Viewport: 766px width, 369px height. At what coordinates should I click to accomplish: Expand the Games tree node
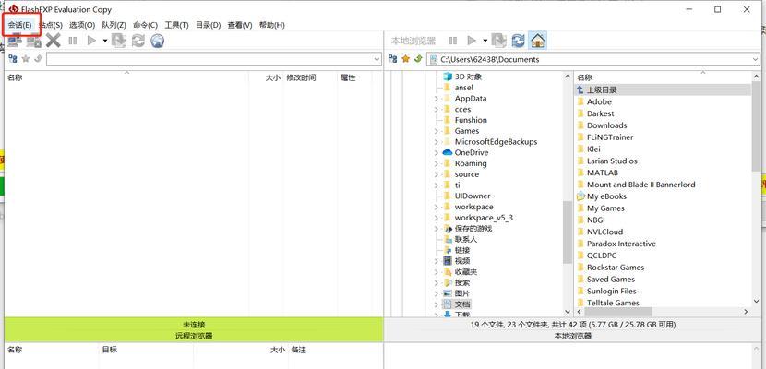click(436, 131)
